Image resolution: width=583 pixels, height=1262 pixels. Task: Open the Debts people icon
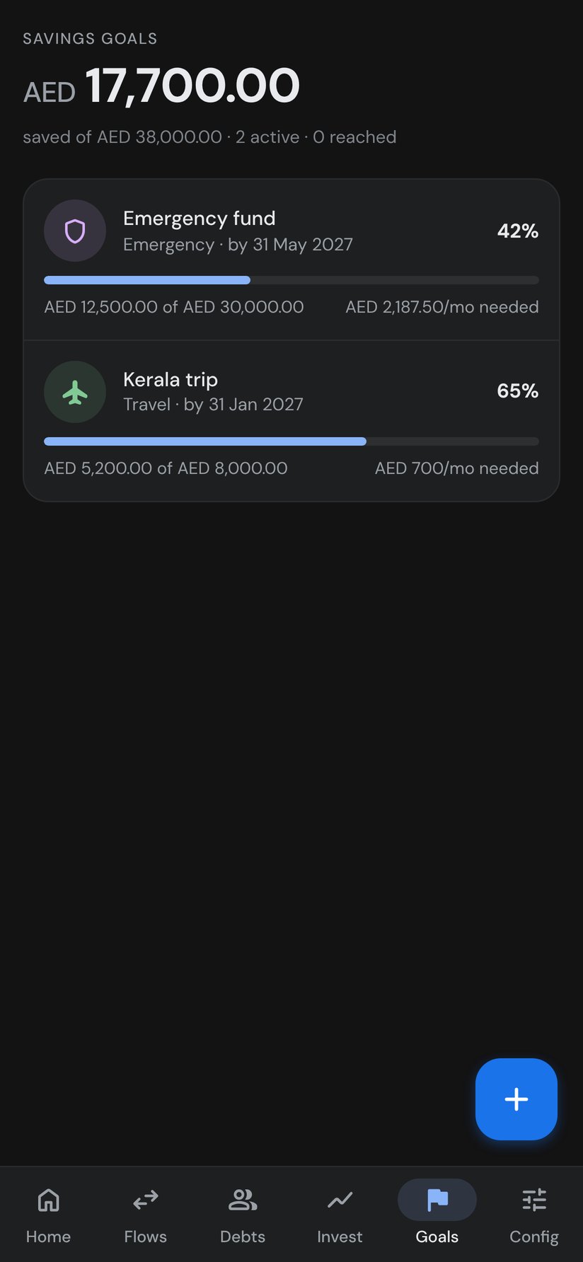click(x=243, y=1200)
